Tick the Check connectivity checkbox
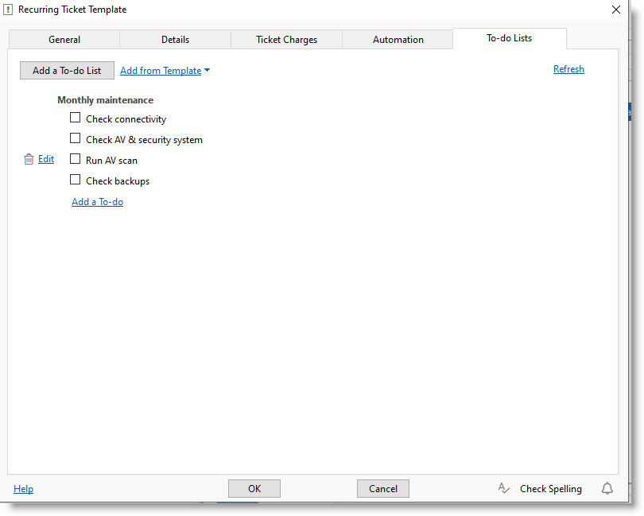Screen dimensions: 644x516 76,118
